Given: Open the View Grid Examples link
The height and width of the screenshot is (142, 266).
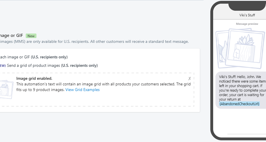Looking at the screenshot, I should tap(82, 90).
